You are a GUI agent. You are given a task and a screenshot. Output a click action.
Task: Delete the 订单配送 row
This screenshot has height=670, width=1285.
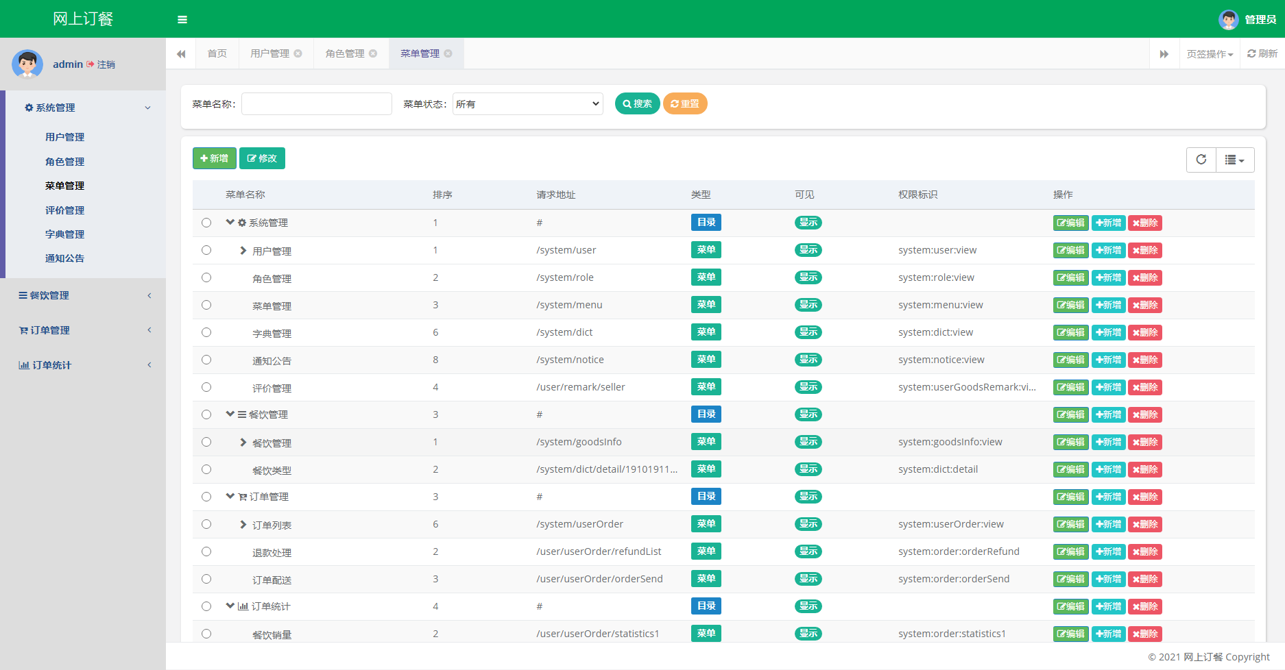coord(1145,579)
